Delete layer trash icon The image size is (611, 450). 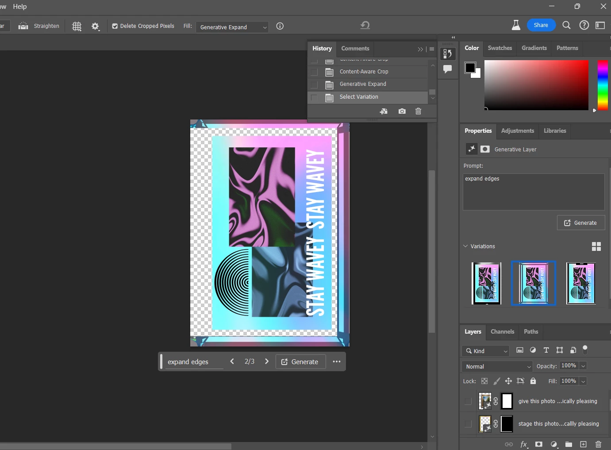pyautogui.click(x=598, y=444)
